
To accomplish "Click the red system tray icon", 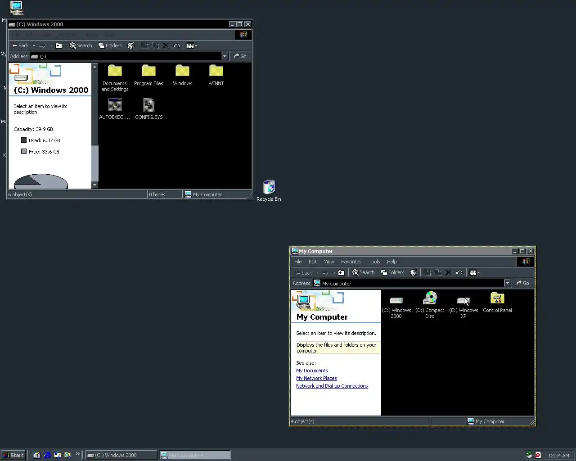I will point(538,455).
